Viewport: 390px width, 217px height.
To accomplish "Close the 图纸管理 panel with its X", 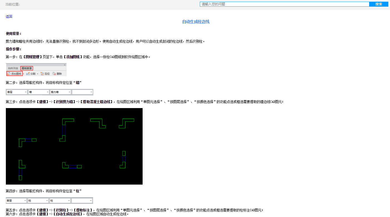I will tap(64, 65).
